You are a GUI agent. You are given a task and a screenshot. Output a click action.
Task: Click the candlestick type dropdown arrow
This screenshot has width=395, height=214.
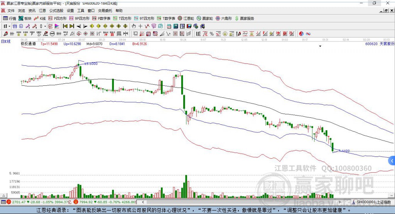click(x=45, y=26)
